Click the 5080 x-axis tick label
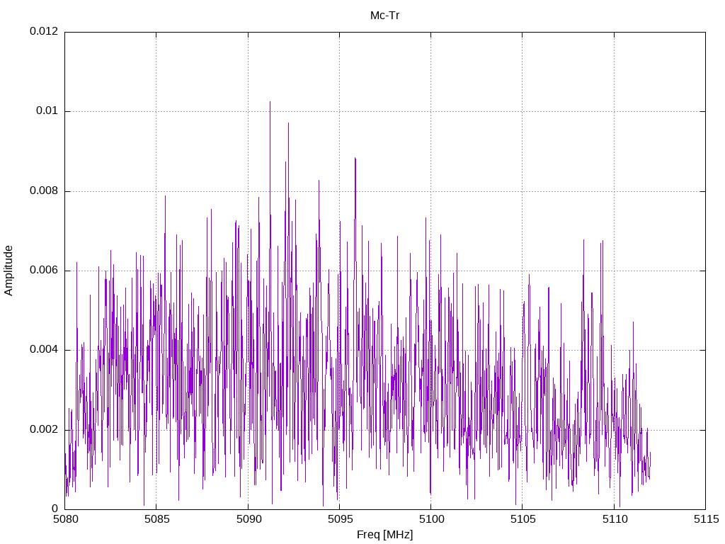 (65, 519)
